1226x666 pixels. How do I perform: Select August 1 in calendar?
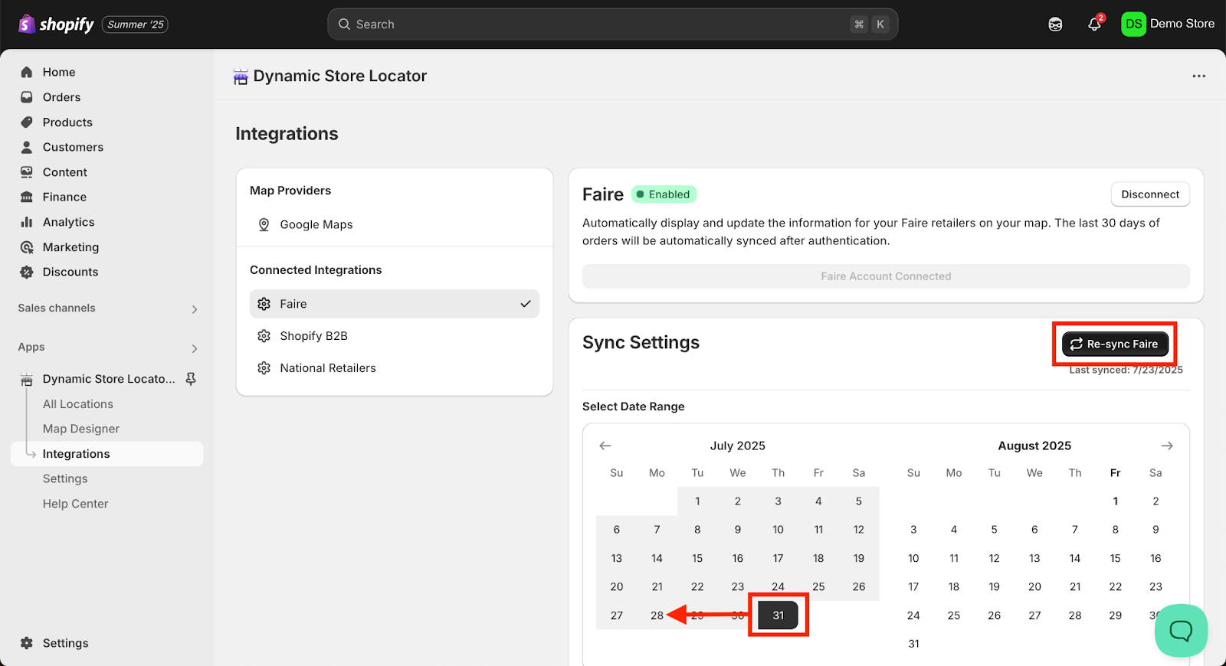1116,501
